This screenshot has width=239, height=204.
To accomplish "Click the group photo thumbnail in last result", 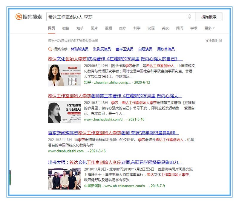I will (x=60, y=179).
